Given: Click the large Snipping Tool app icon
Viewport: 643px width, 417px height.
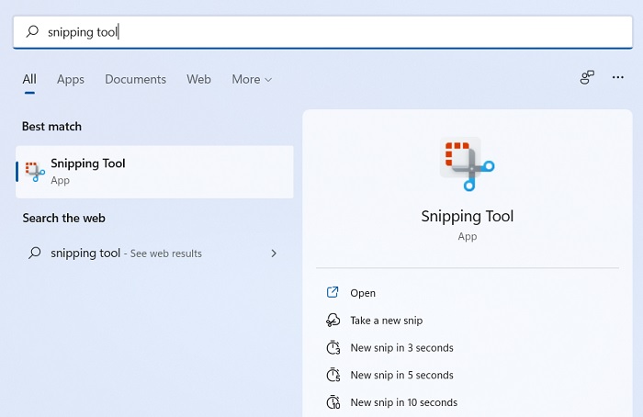Looking at the screenshot, I should coord(467,164).
